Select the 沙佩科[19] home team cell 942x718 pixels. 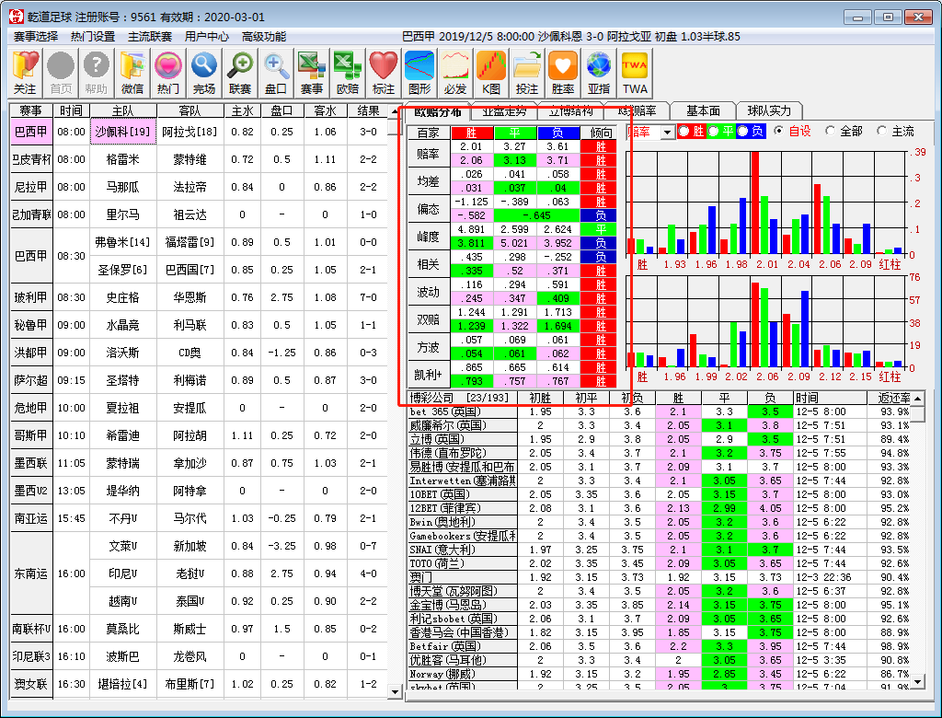[123, 131]
